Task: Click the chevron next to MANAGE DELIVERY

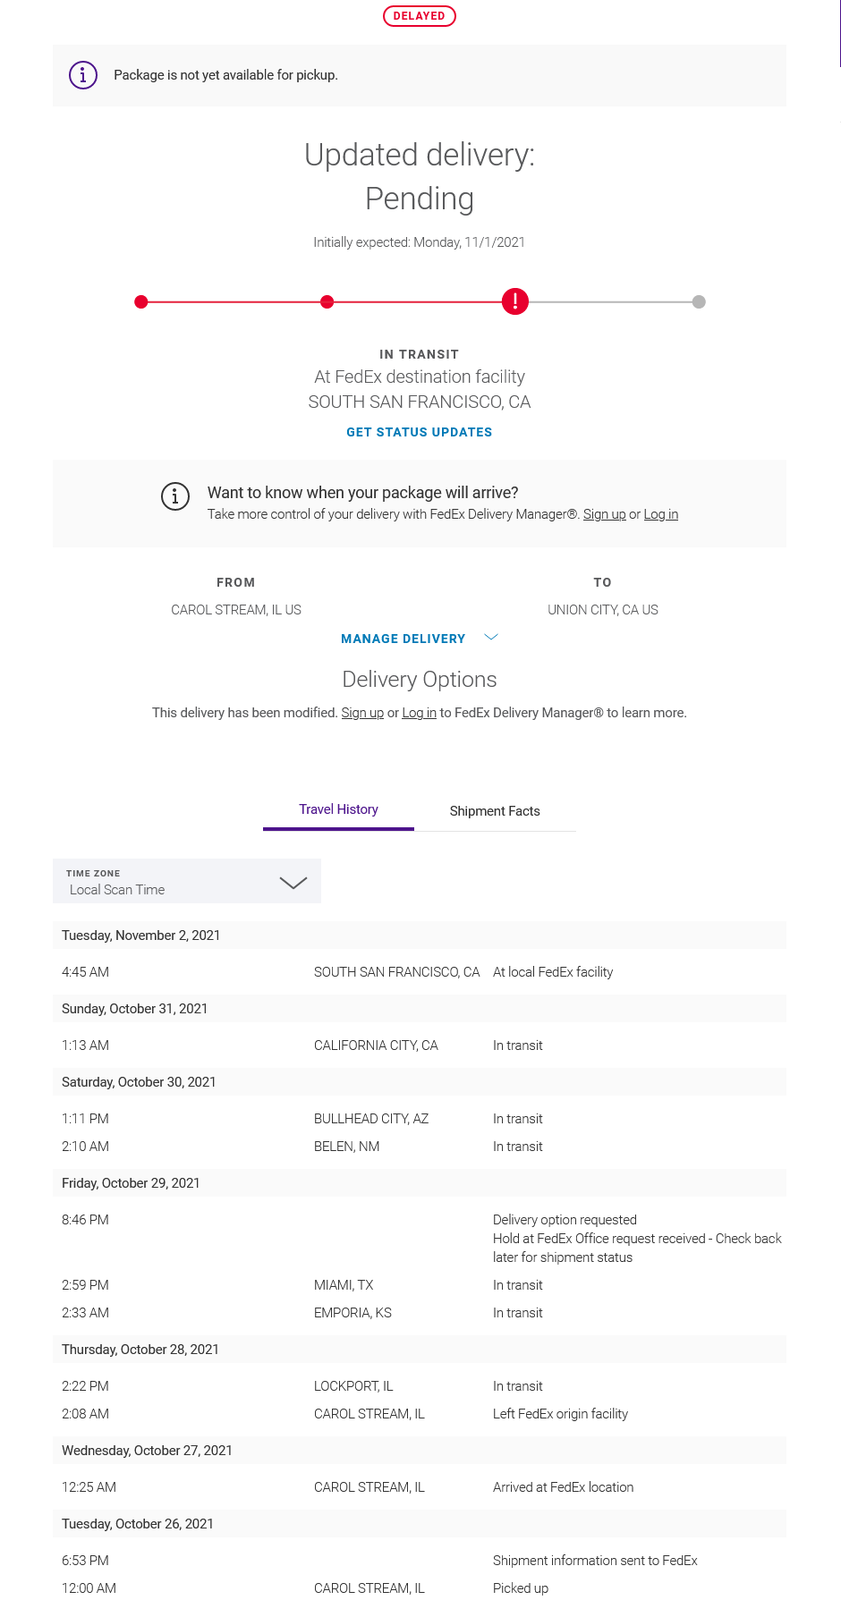Action: 490,637
